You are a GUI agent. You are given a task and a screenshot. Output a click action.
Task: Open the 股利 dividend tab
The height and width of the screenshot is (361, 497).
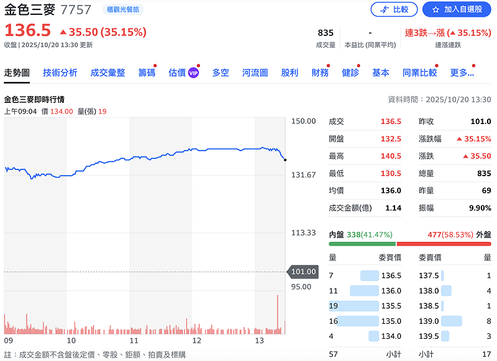tap(290, 73)
